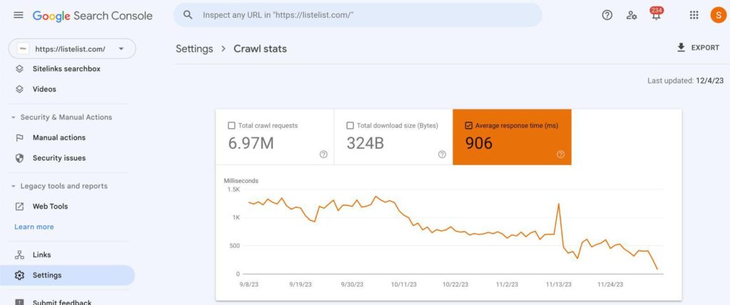Screen dimensions: 730x305
Task: Click the Last updated 12/4/23 text
Action: coord(685,81)
